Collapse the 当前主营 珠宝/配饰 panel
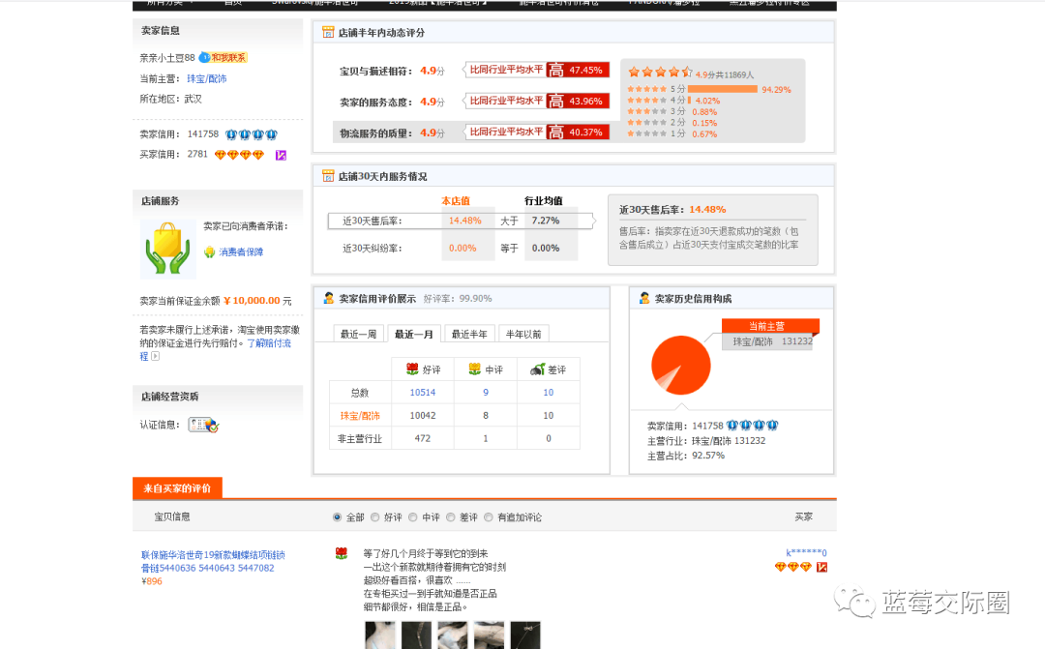 coord(769,327)
